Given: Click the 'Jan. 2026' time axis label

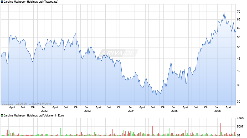Looking at the screenshot, I should click(218, 109).
